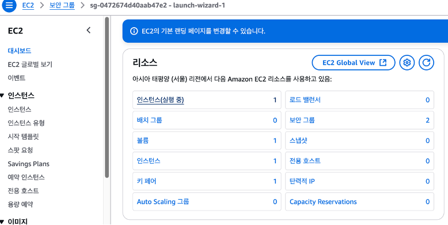This screenshot has width=448, height=225.
Task: Open 인스턴스 유형 in the sidebar
Action: click(26, 123)
